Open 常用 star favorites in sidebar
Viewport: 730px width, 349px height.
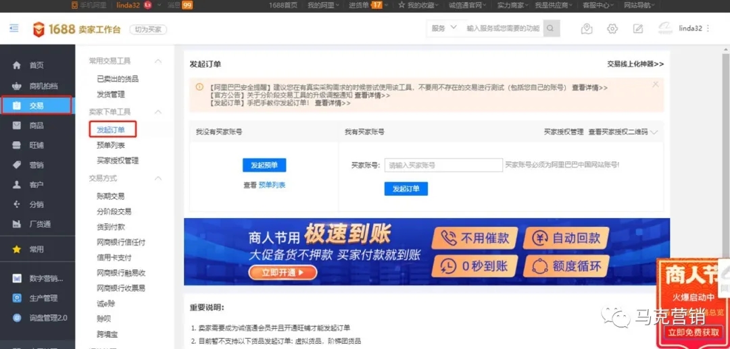click(x=36, y=249)
